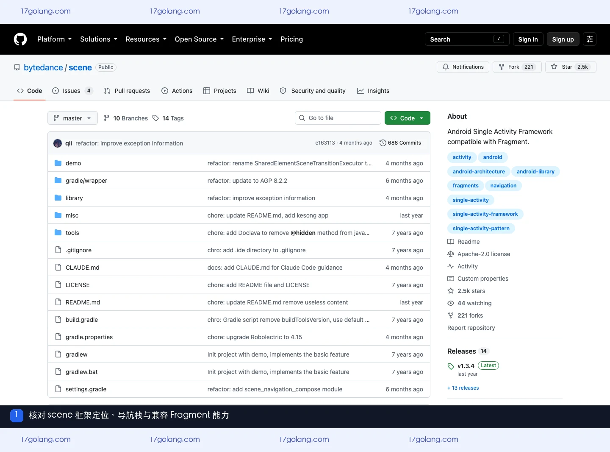Select the Code tab

[x=30, y=91]
